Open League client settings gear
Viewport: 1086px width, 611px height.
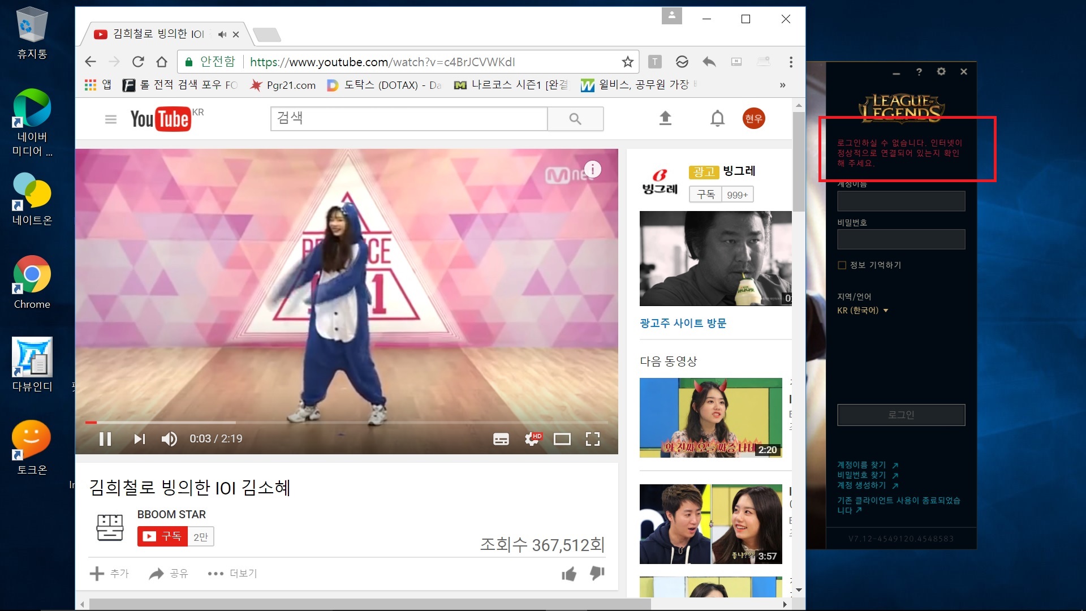coord(941,71)
